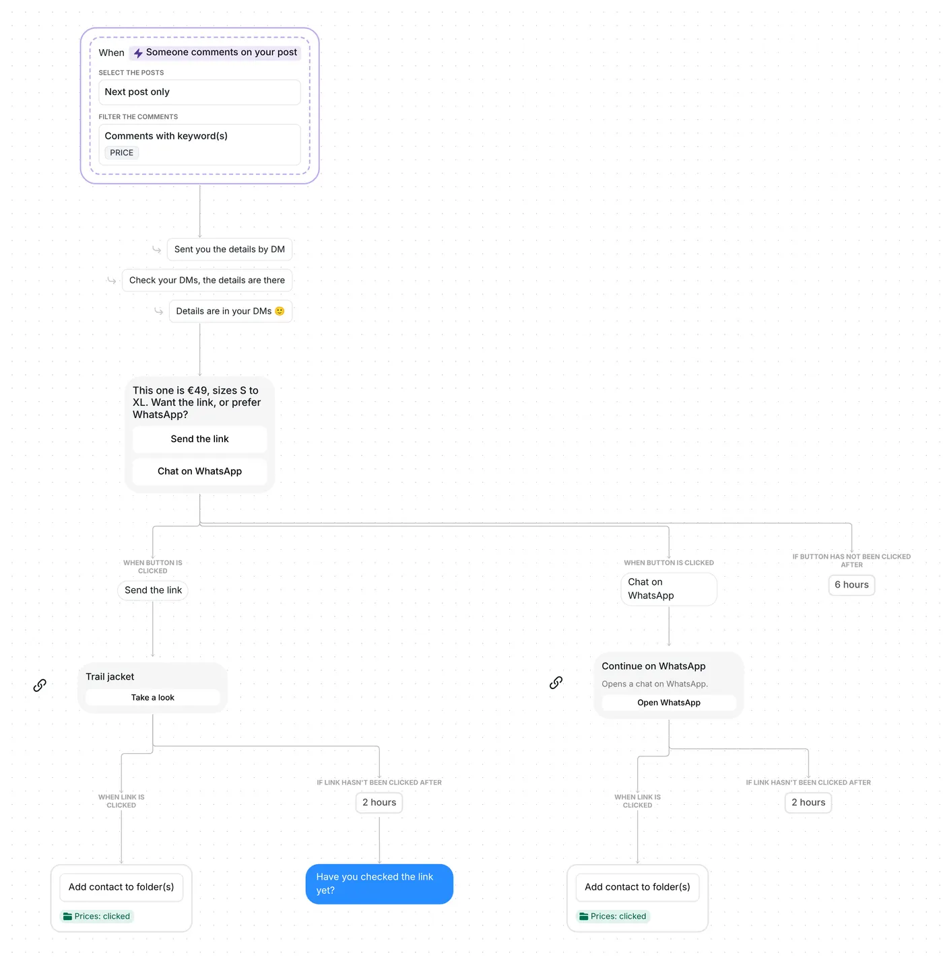Click "Opens a chat on WhatsApp." description
The width and height of the screenshot is (943, 959).
[x=655, y=684]
